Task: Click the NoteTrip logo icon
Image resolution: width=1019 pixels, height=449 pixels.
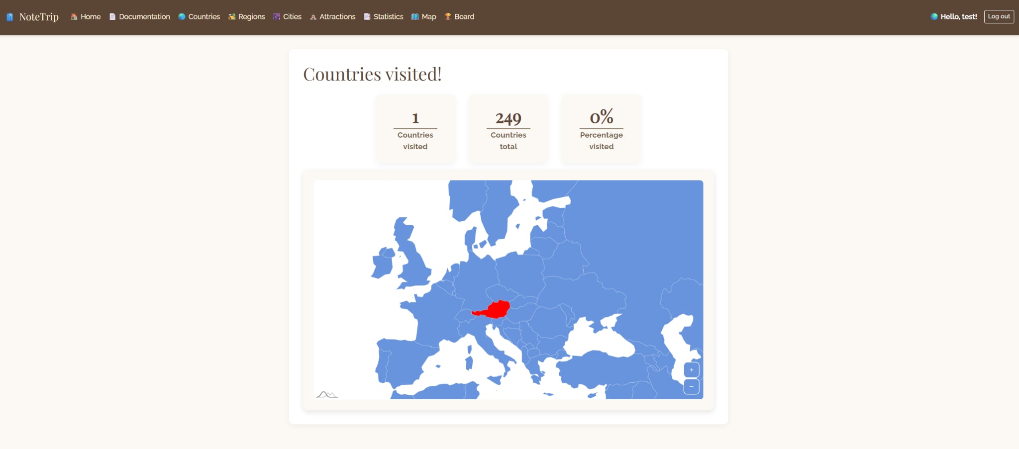Action: coord(9,17)
